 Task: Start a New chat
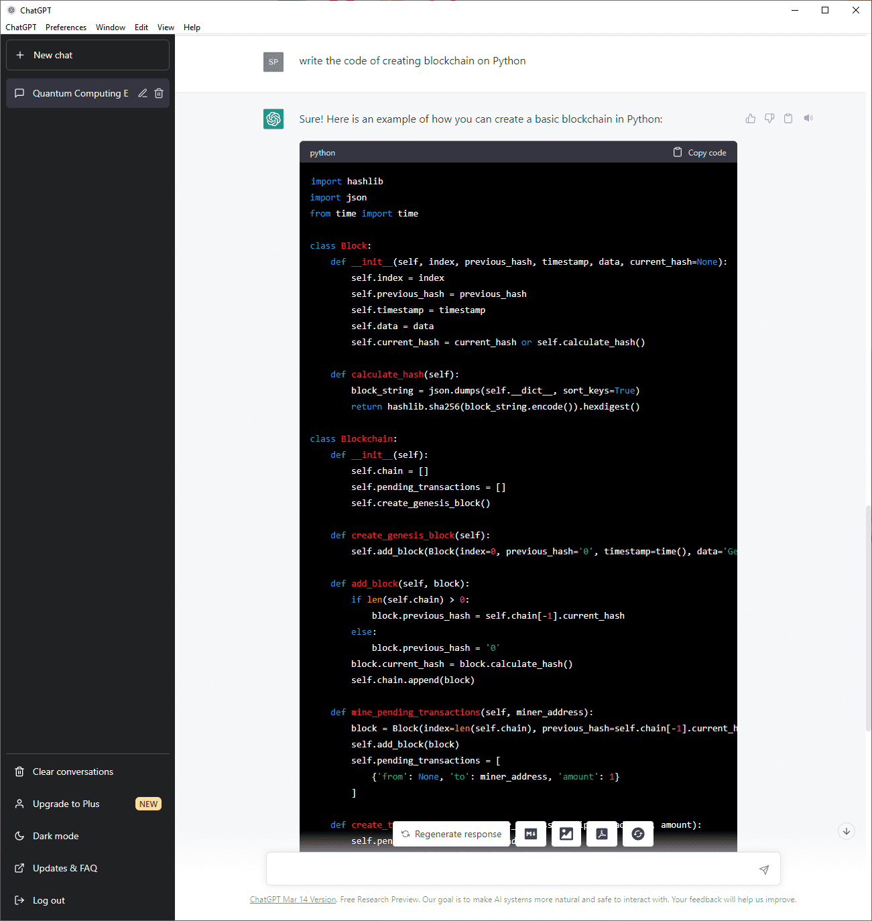88,55
